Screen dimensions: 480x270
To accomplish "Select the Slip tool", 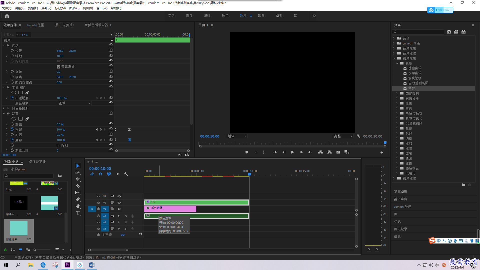I will point(78,192).
